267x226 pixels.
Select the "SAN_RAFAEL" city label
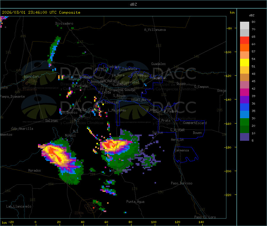(109, 81)
